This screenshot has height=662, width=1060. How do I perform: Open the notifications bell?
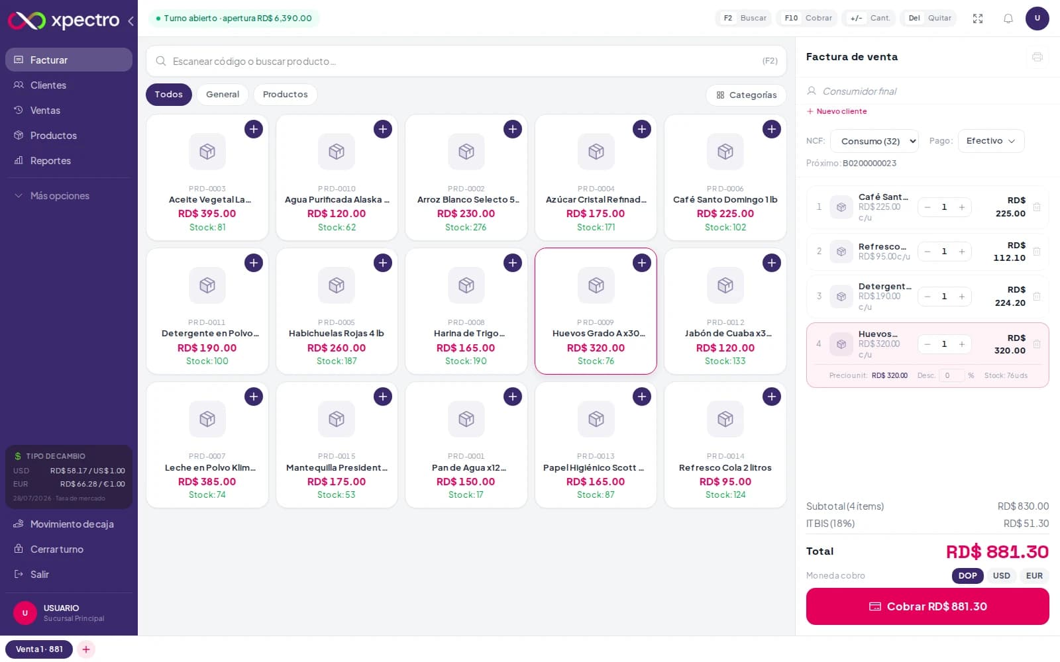coord(1008,19)
